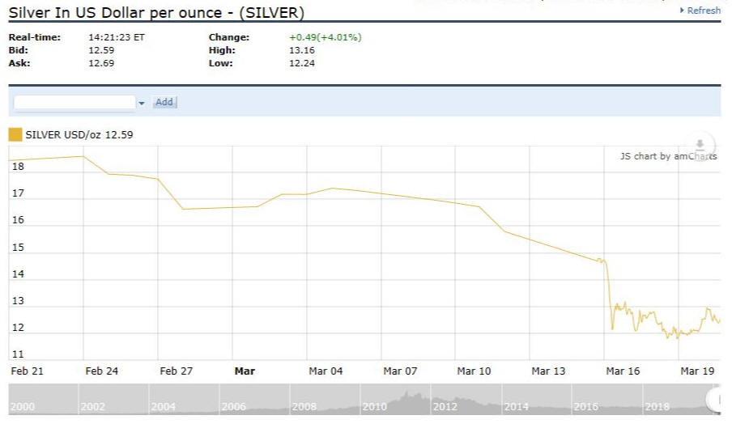Image resolution: width=732 pixels, height=424 pixels.
Task: Grab the range scrollbar handle at right end
Action: coord(715,400)
